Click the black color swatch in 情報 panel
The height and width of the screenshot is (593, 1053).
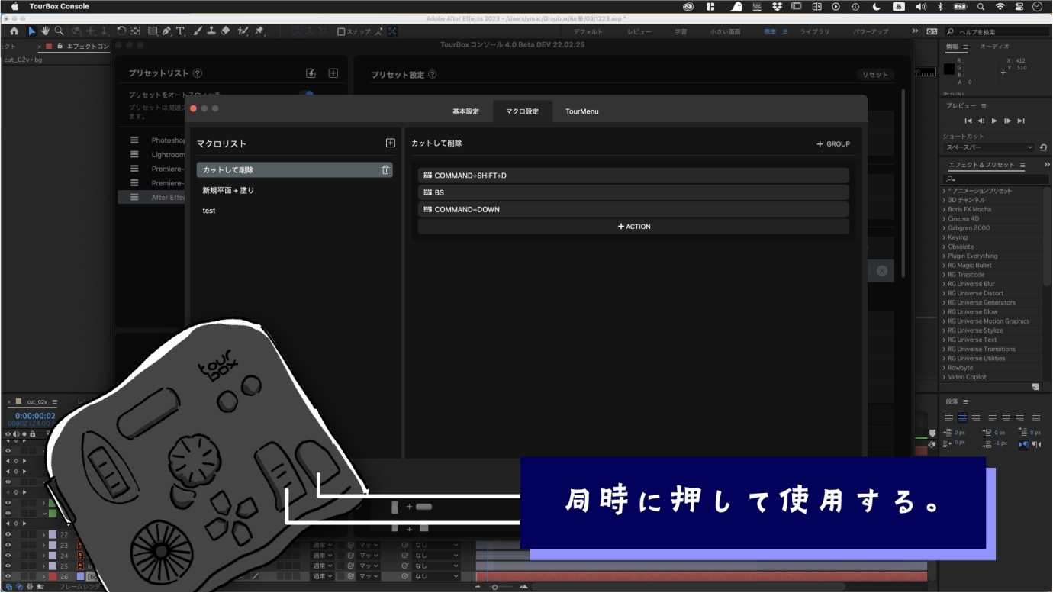click(x=949, y=69)
